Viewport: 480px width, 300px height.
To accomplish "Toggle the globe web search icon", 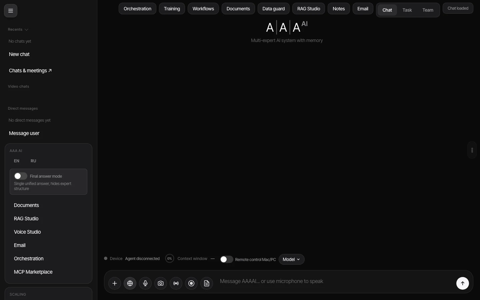I will [x=130, y=283].
